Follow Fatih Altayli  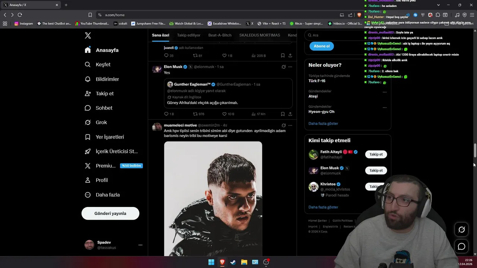376,154
